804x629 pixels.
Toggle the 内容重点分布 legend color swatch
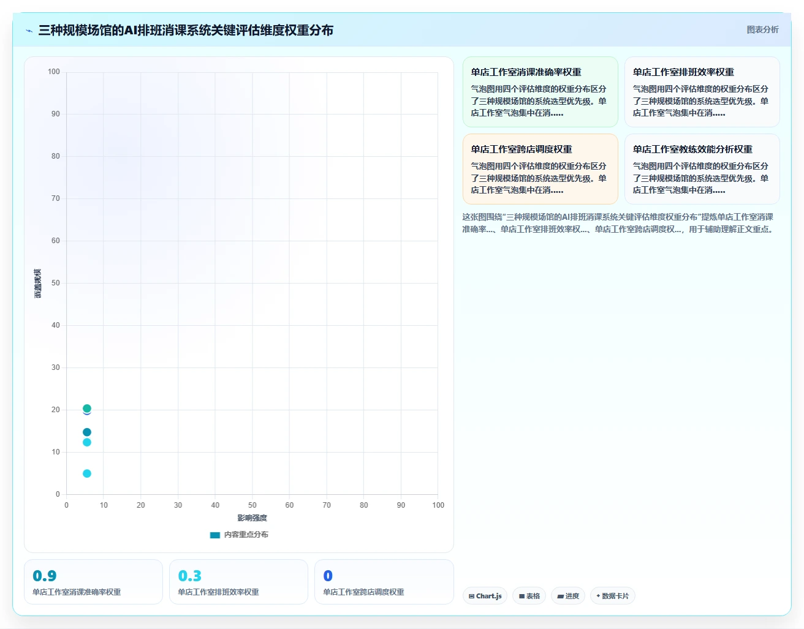(x=215, y=535)
